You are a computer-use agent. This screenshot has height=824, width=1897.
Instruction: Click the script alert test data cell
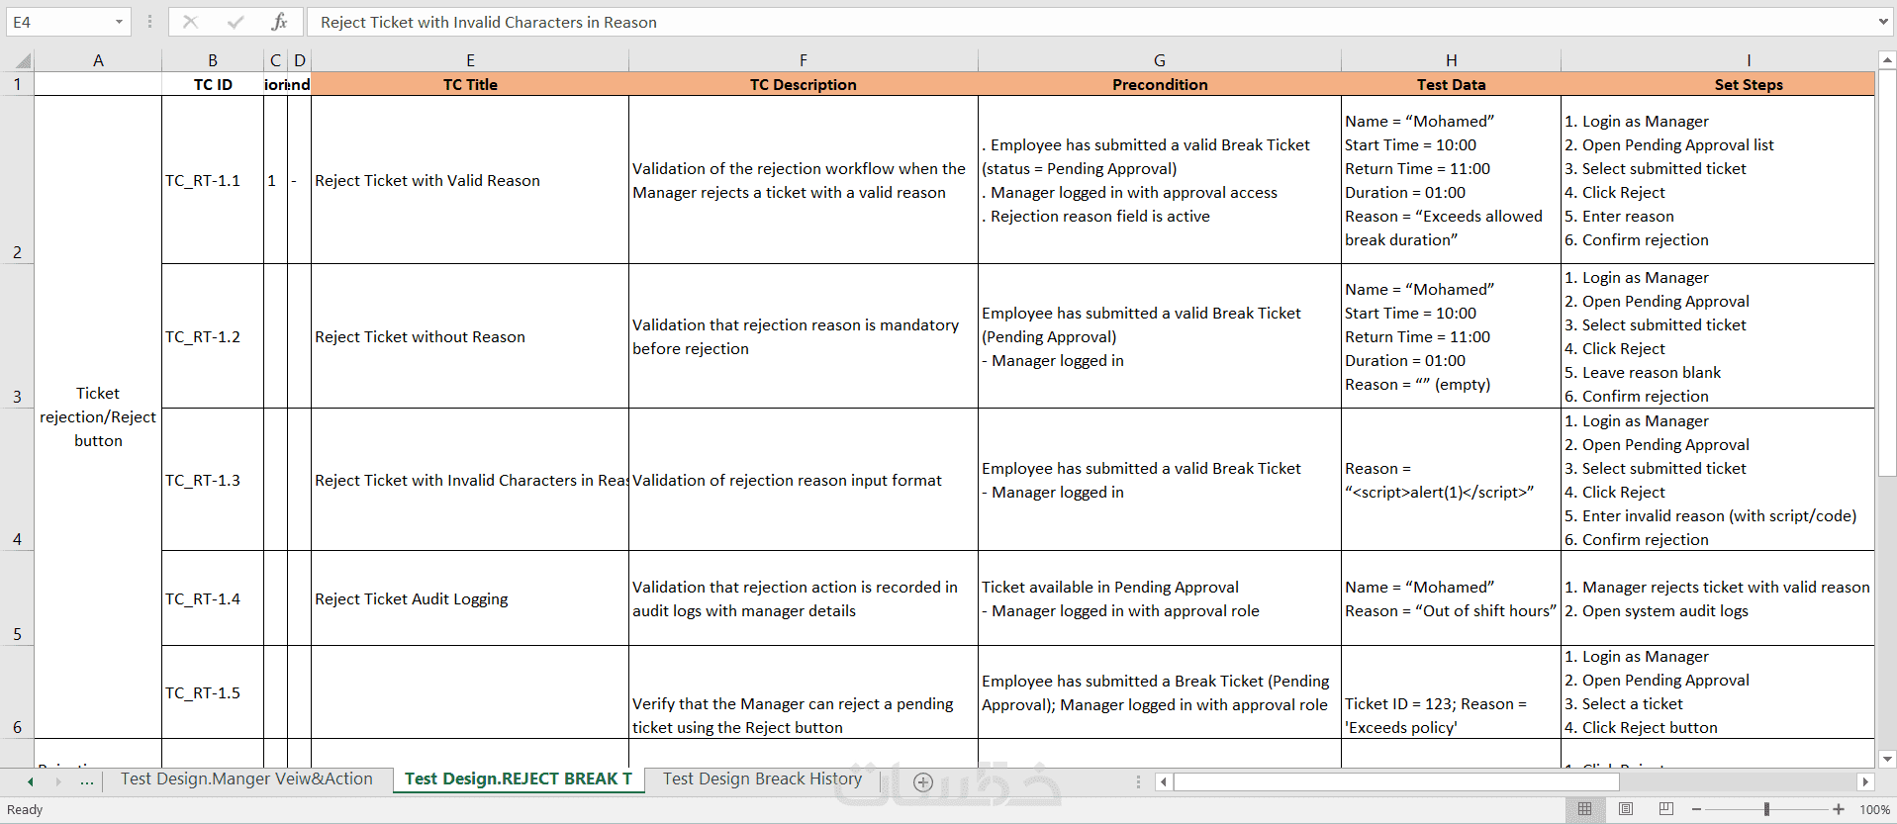[x=1451, y=480]
